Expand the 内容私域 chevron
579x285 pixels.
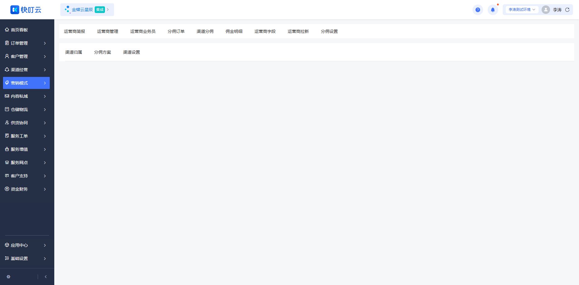click(45, 96)
